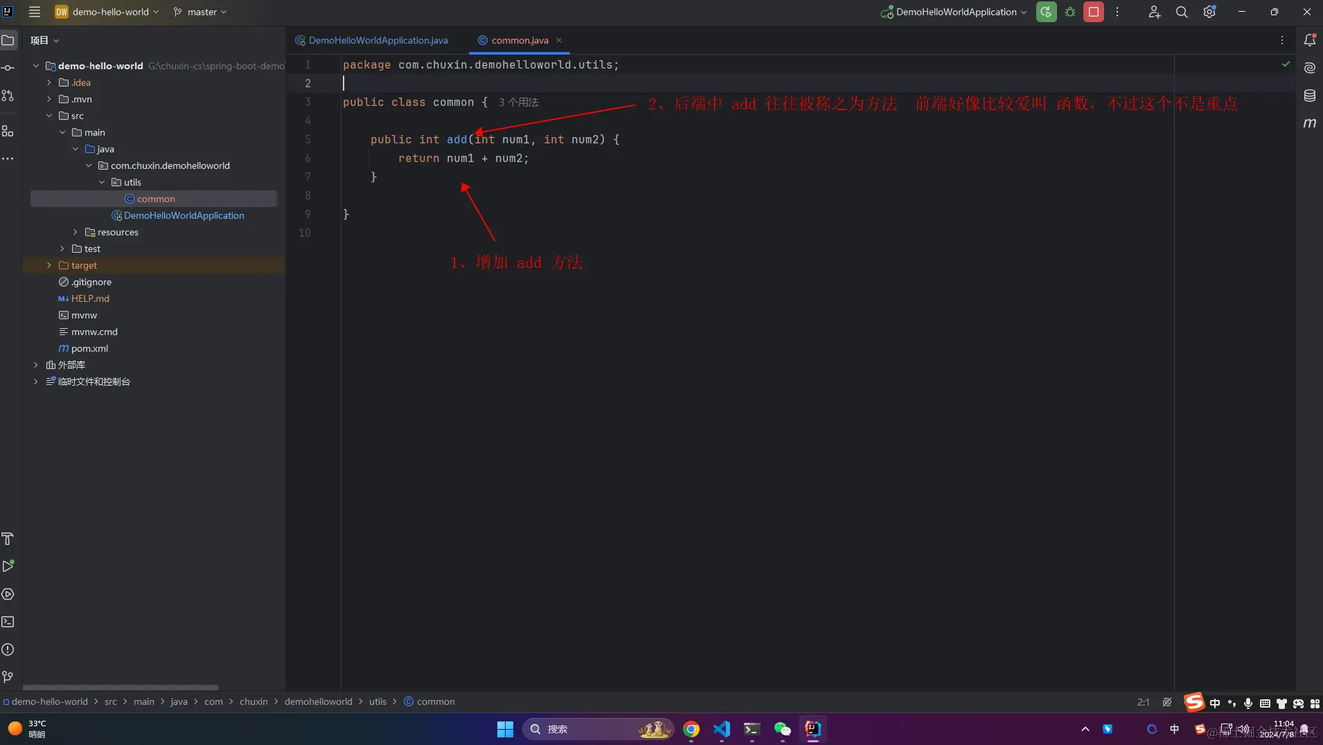
Task: Stop the running application
Action: tap(1094, 12)
